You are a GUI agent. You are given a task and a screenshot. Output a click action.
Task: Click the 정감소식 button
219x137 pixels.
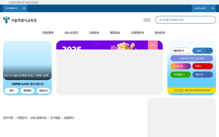[x=43, y=91]
